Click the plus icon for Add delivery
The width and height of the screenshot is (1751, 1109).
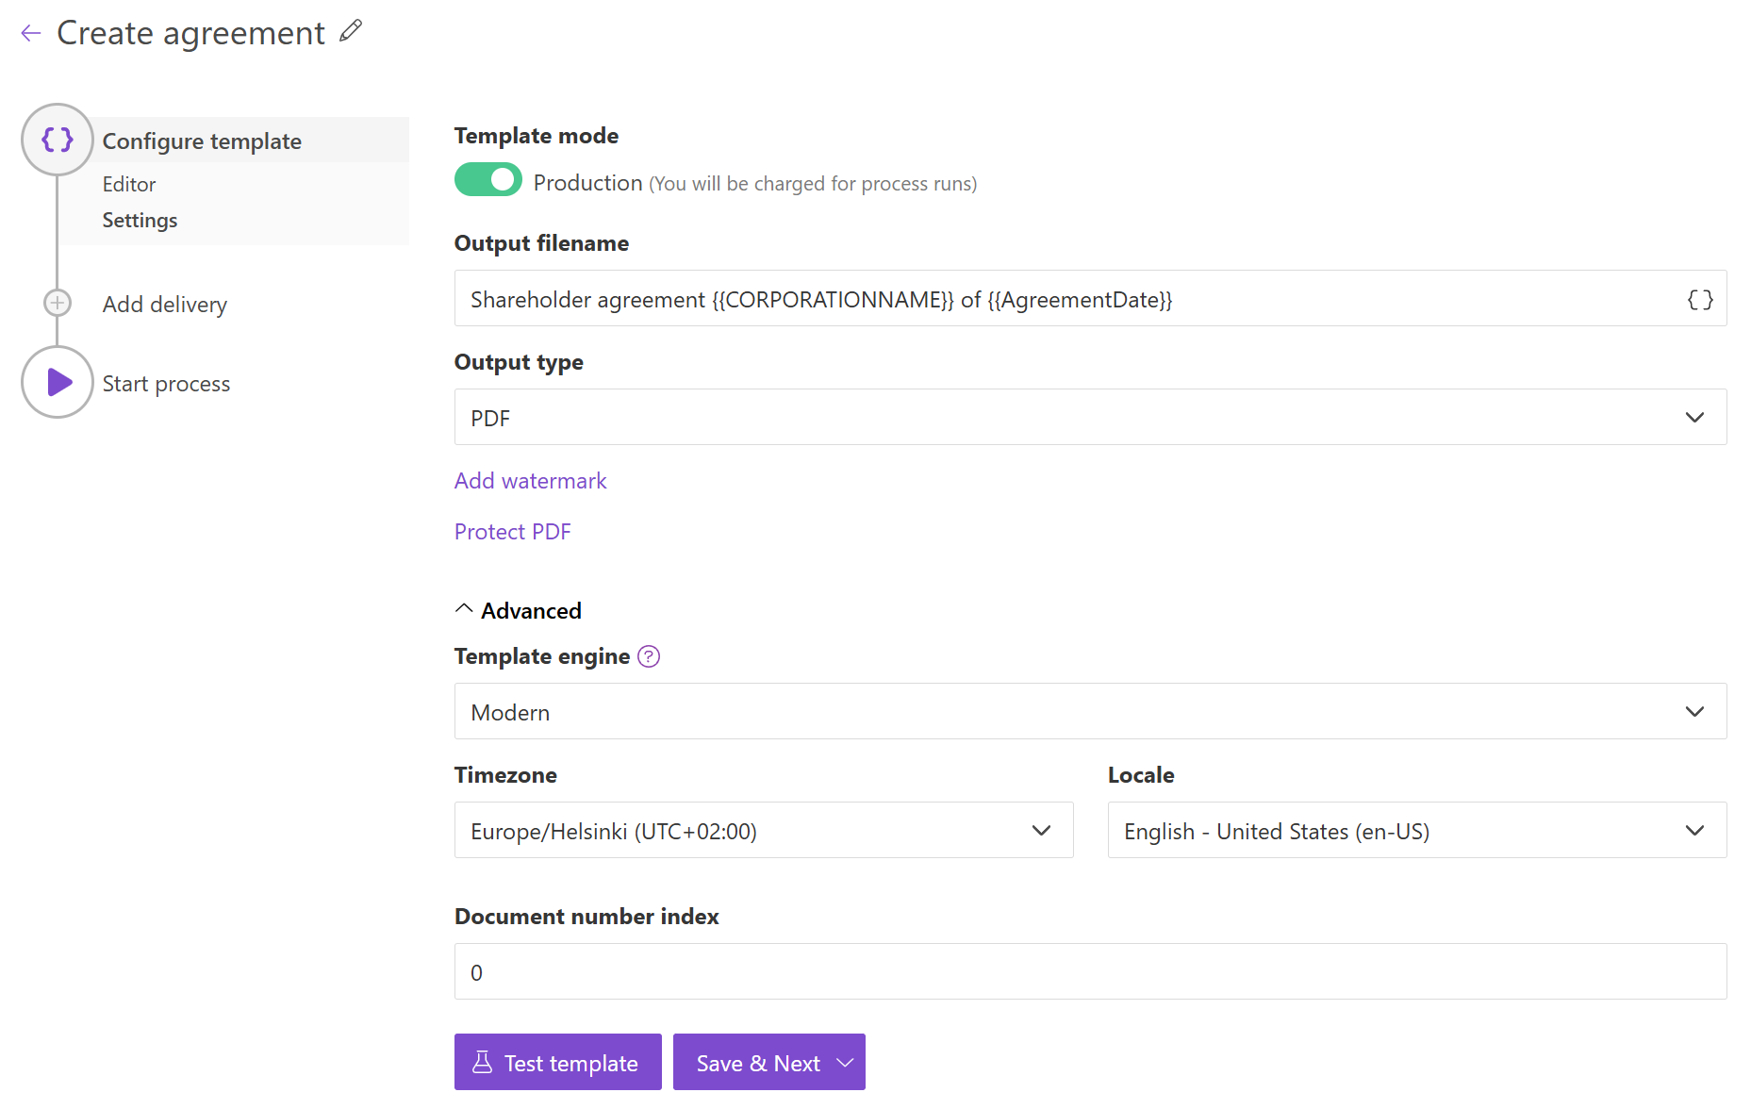[x=57, y=303]
